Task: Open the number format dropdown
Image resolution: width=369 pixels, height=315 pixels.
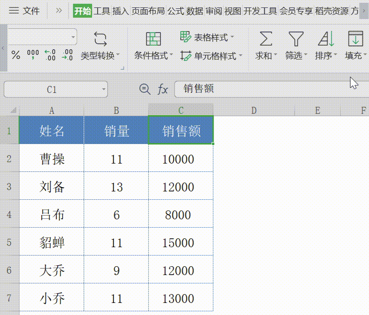Action: click(73, 37)
